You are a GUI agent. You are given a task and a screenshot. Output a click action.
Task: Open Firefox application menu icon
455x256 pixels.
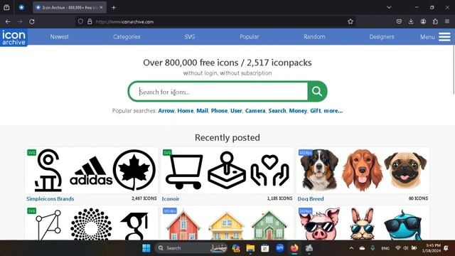447,21
